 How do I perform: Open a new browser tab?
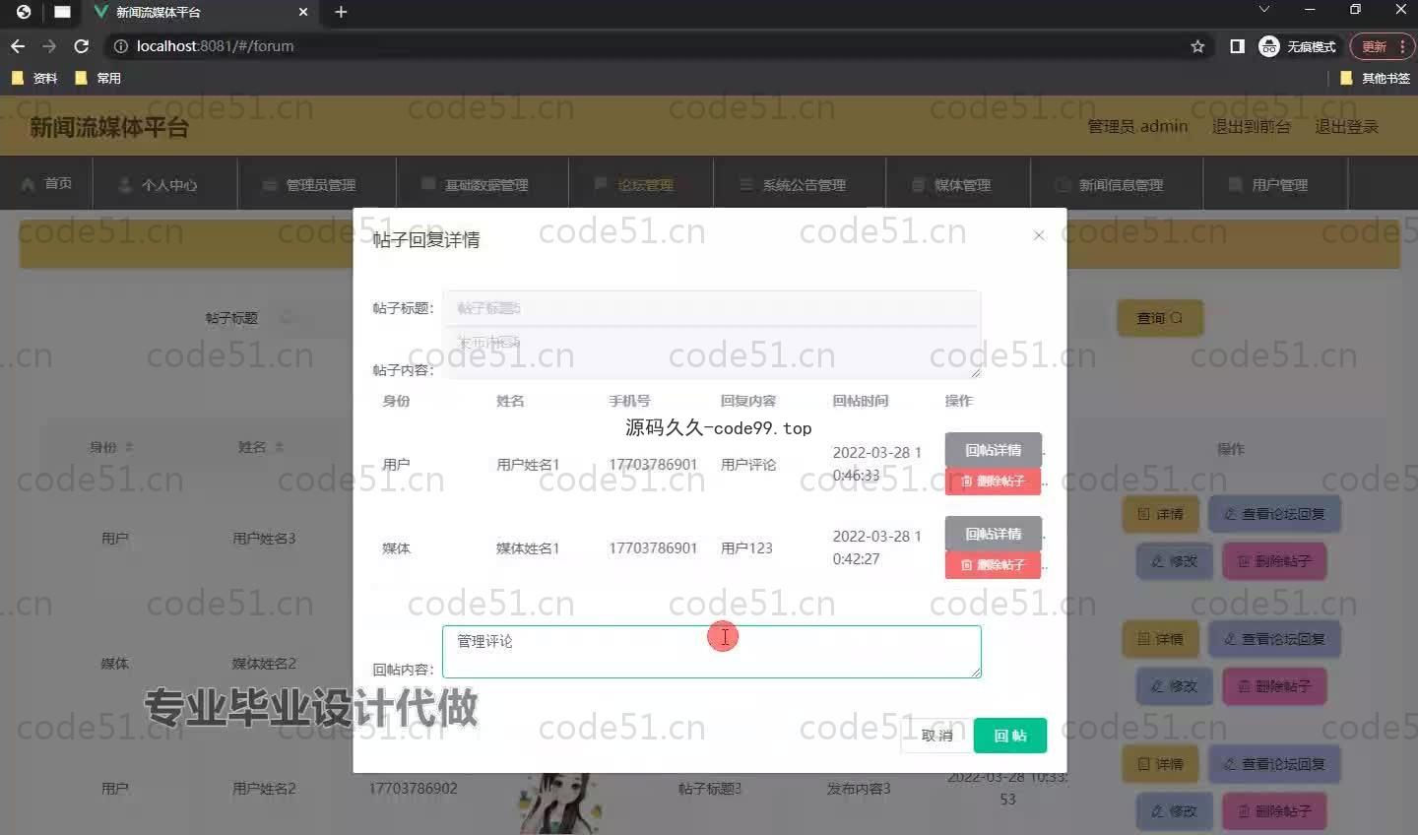tap(341, 12)
